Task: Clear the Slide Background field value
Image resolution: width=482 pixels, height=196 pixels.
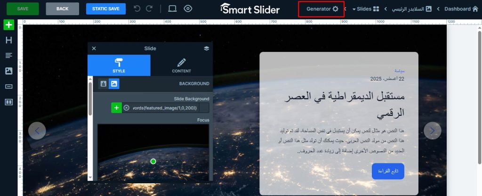Action: coord(126,108)
